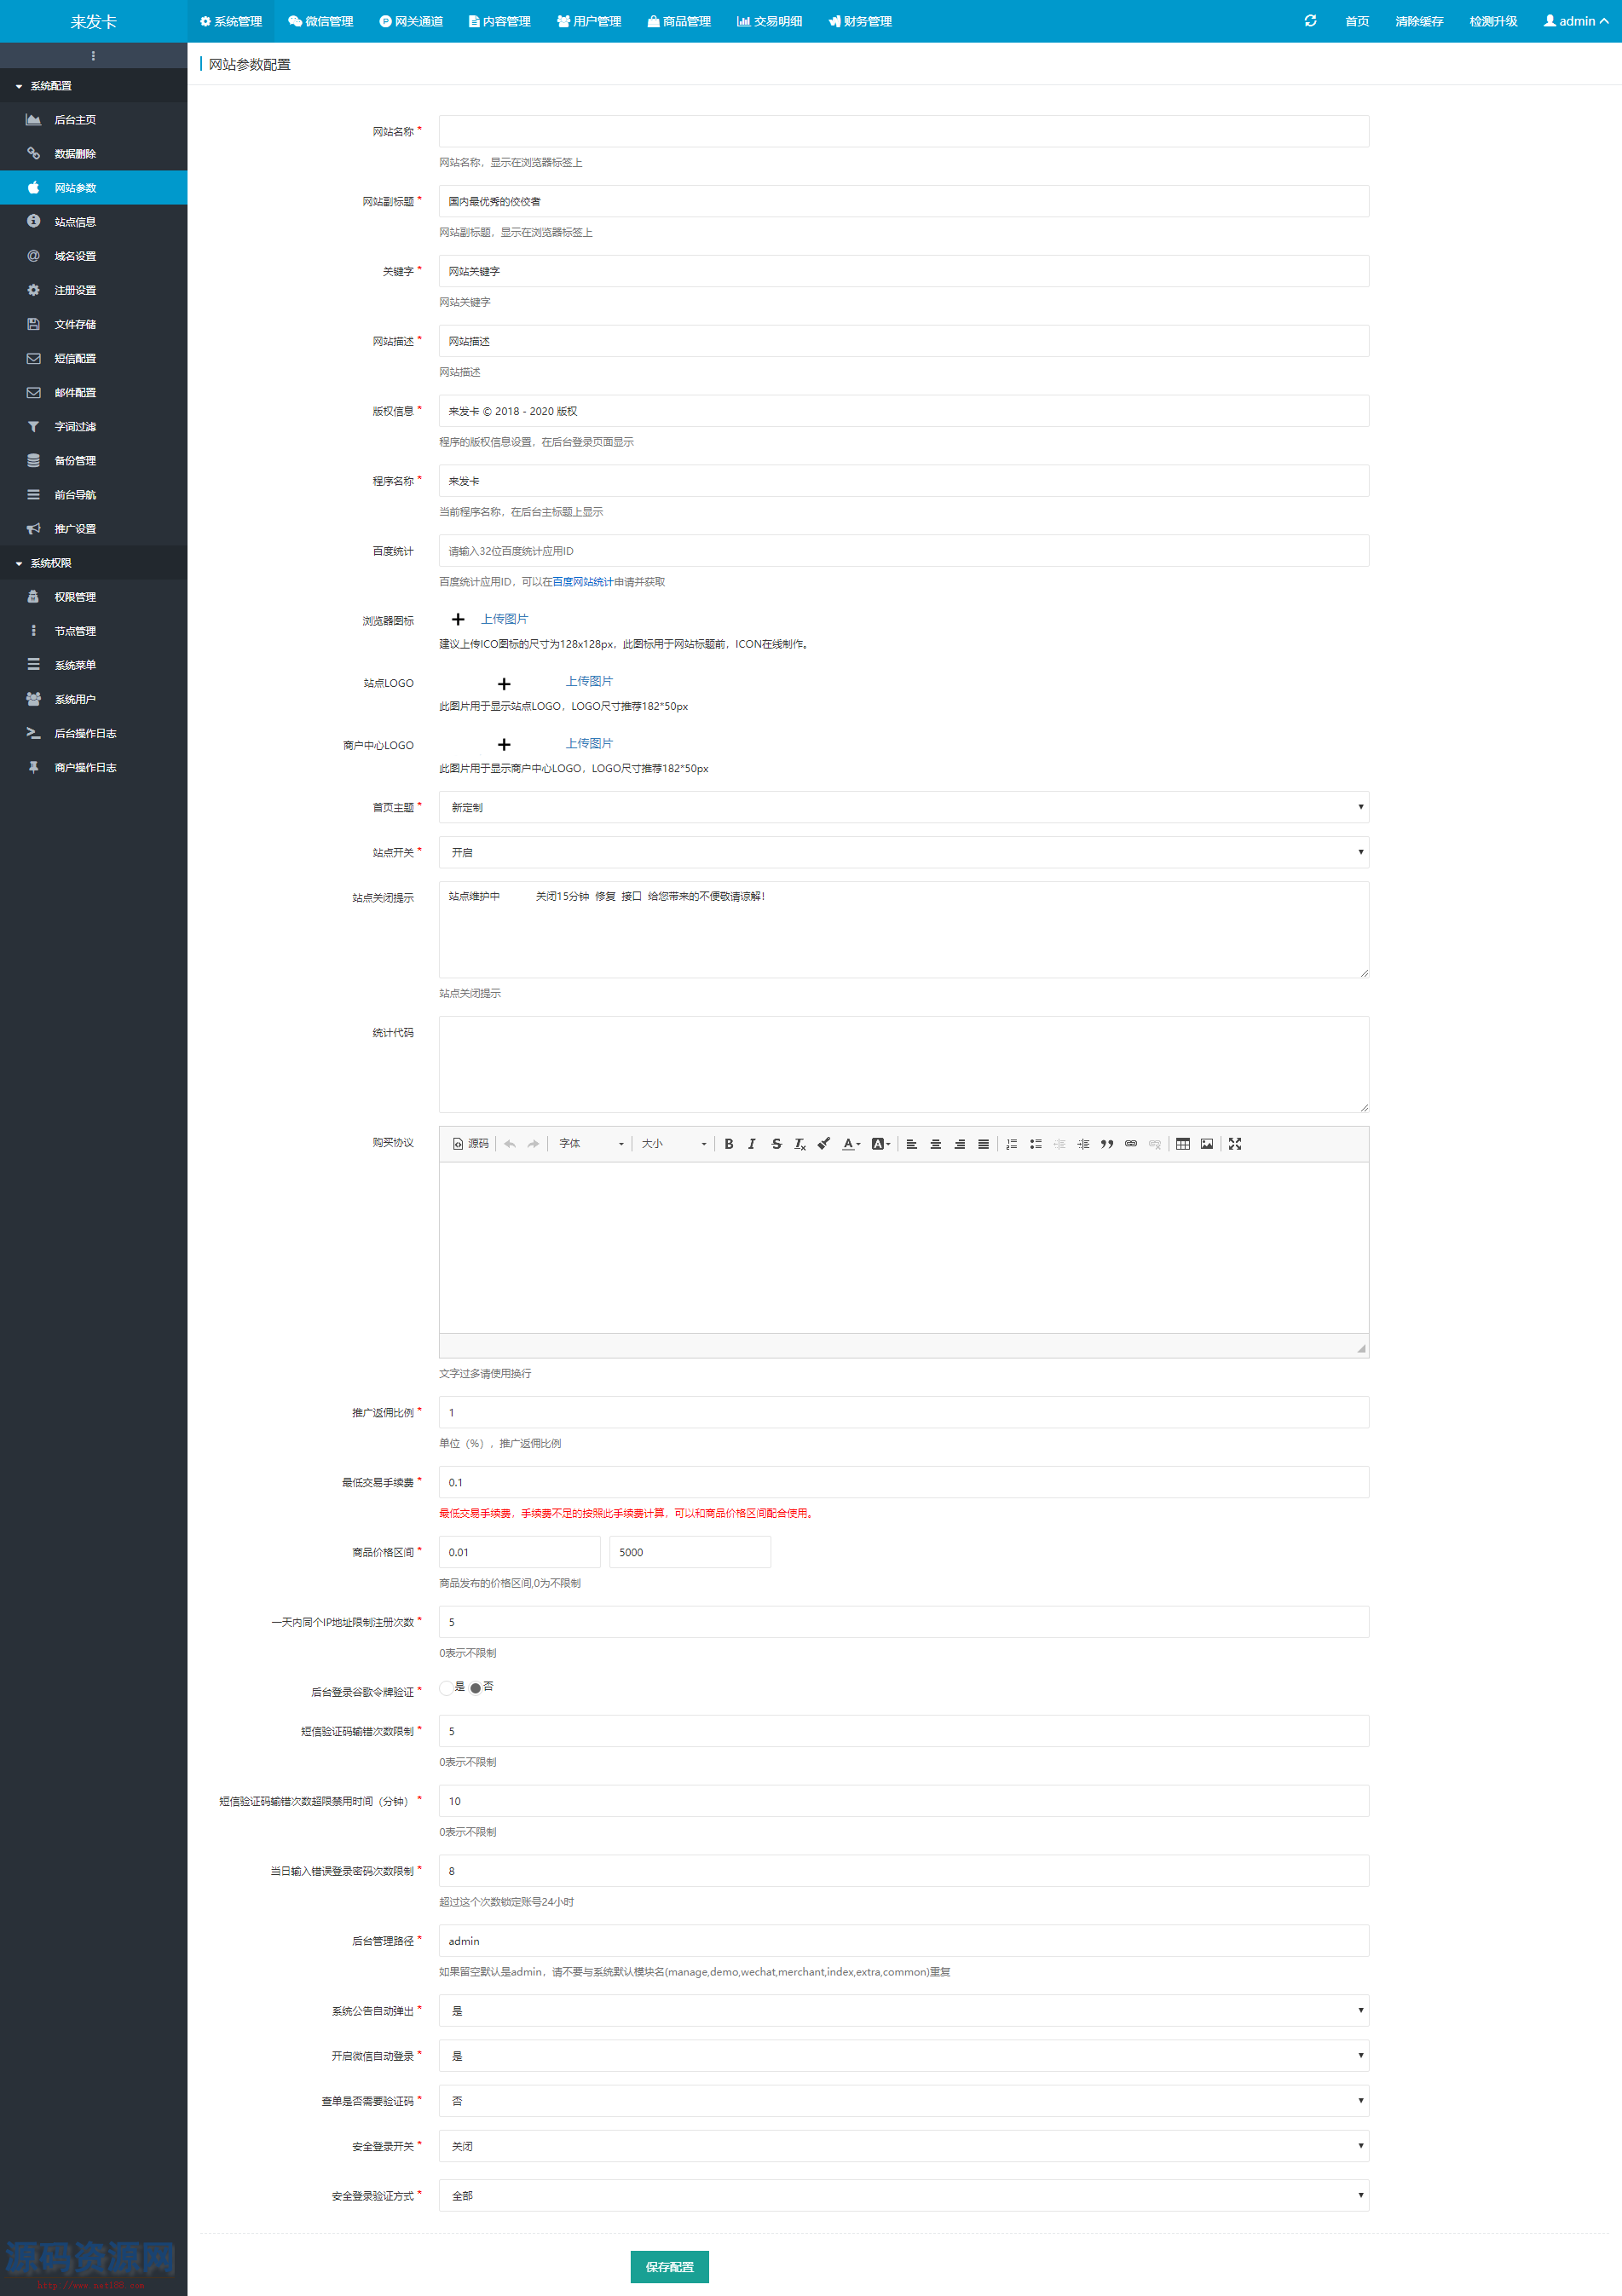Open the 安全登录验证方式 dropdown
1622x2296 pixels.
coord(904,2195)
